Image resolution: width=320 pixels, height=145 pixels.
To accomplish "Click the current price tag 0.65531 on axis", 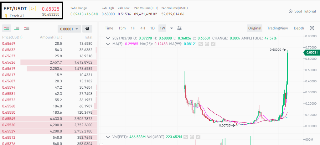I will 312,53.
